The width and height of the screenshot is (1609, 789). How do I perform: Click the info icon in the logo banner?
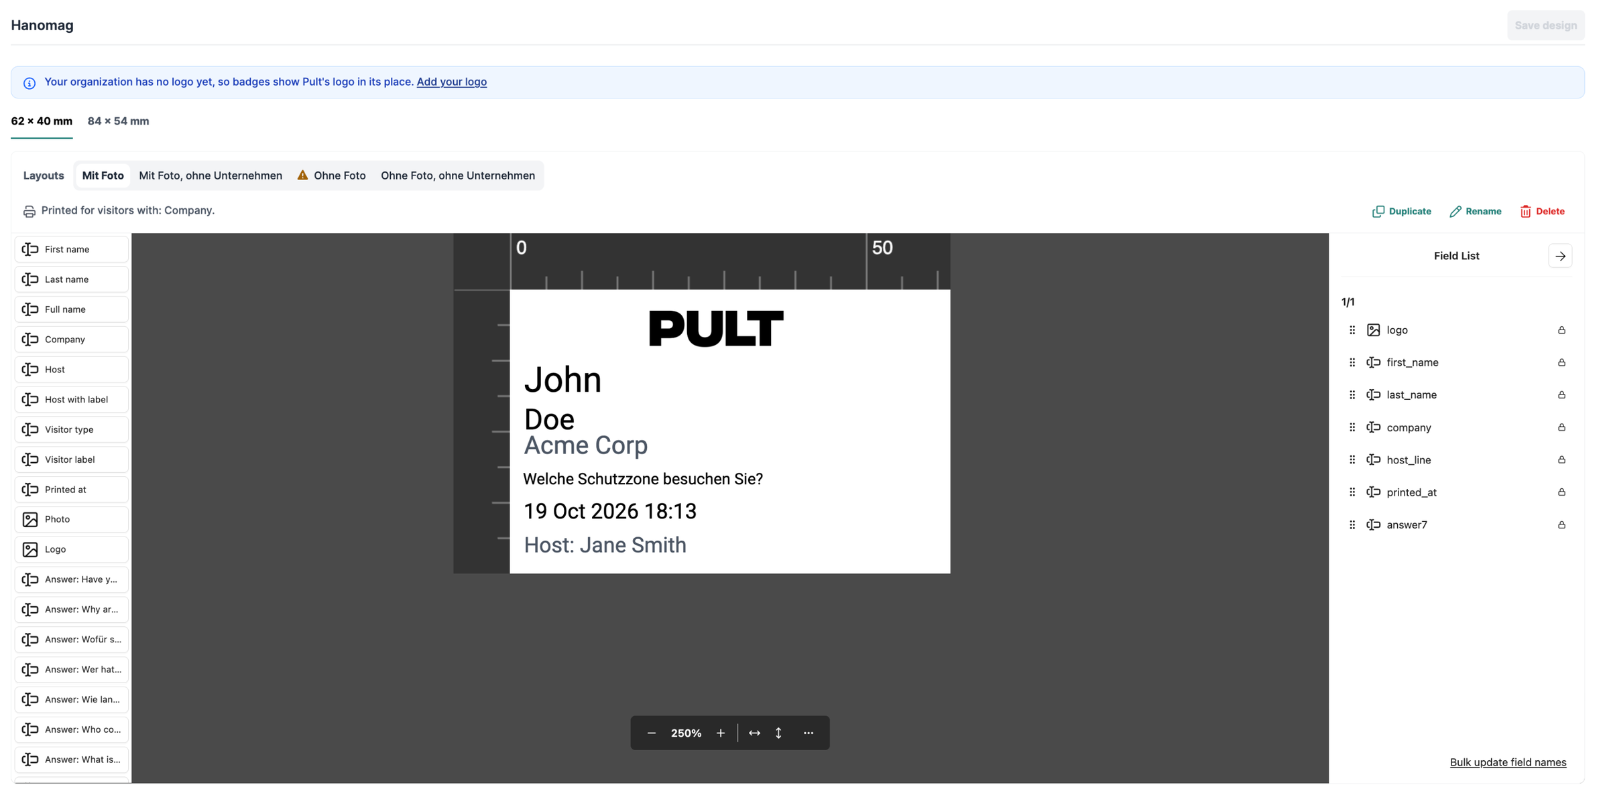(x=29, y=83)
